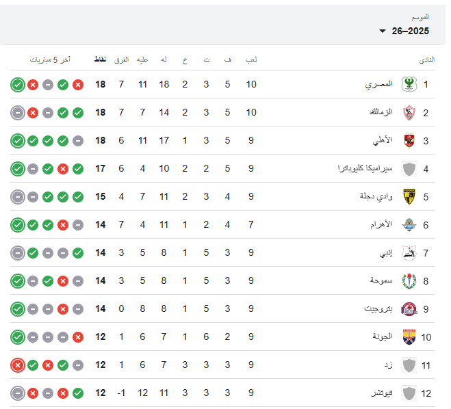Viewport: 451px width, 409px height.
Task: Click the الزمالك club crest
Action: click(x=409, y=113)
